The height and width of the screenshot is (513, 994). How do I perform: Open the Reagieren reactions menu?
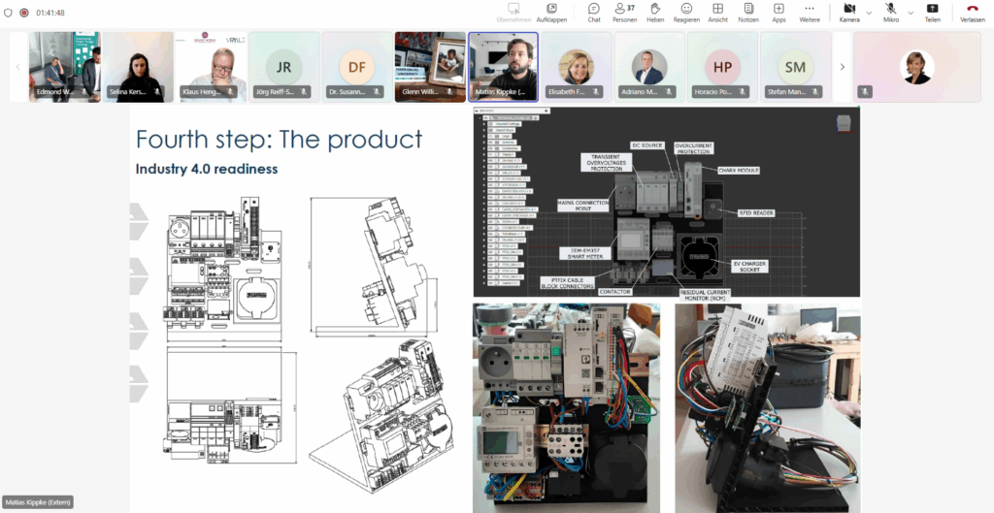pyautogui.click(x=686, y=12)
